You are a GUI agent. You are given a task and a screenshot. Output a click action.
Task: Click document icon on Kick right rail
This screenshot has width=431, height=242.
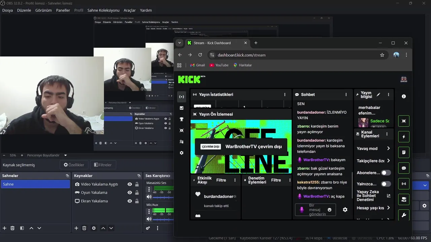coord(404,152)
